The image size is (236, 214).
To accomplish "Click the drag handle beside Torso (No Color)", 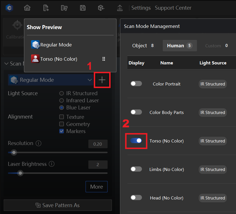I will 104,59.
